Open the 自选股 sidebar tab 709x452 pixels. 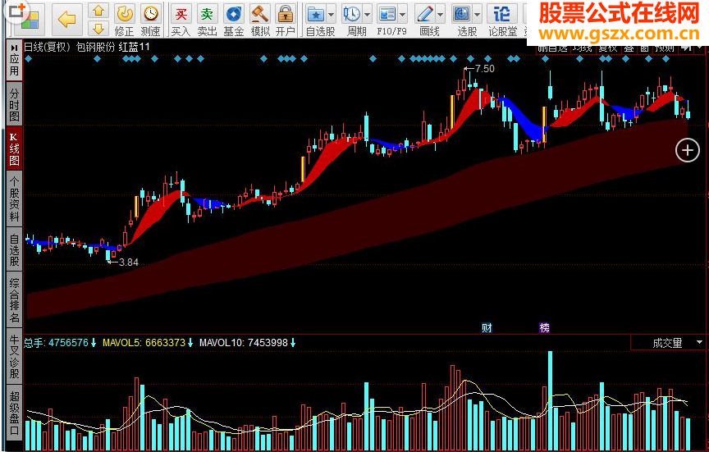[14, 249]
